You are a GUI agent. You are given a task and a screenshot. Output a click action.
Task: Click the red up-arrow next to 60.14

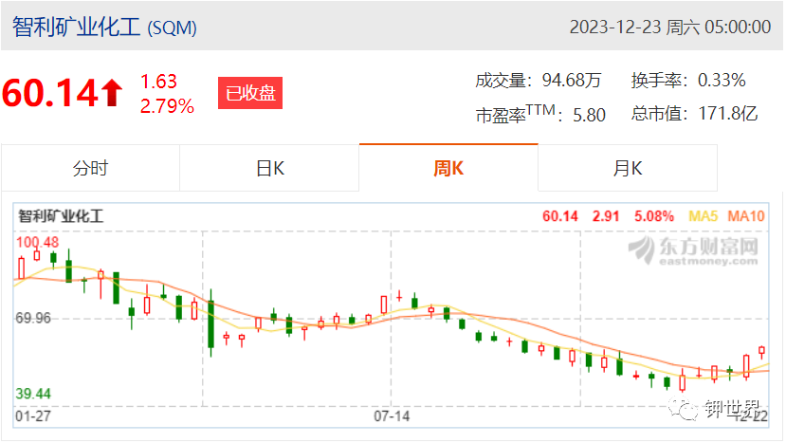[112, 93]
